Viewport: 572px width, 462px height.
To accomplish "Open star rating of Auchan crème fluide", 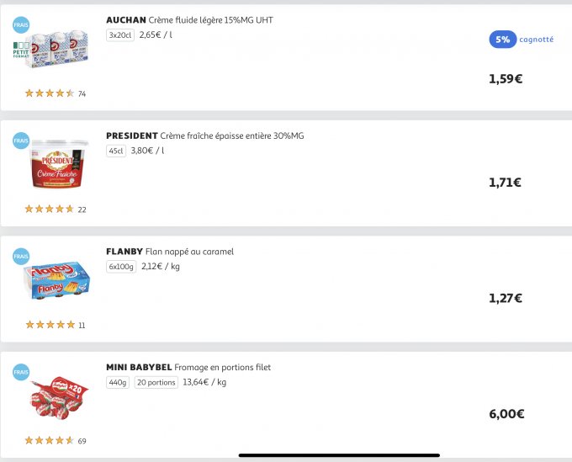I will (x=50, y=93).
